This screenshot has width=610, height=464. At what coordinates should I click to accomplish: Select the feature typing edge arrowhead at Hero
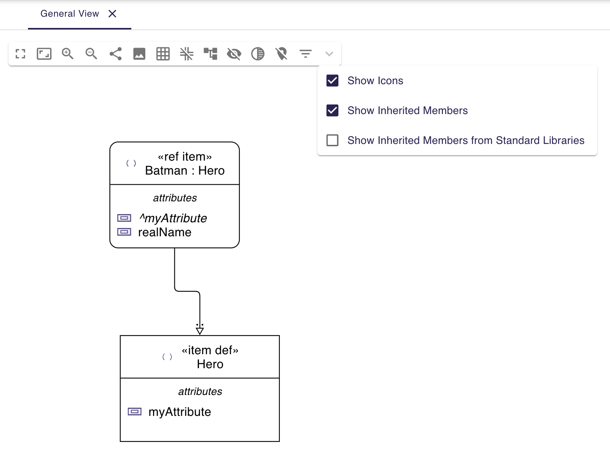coord(200,330)
